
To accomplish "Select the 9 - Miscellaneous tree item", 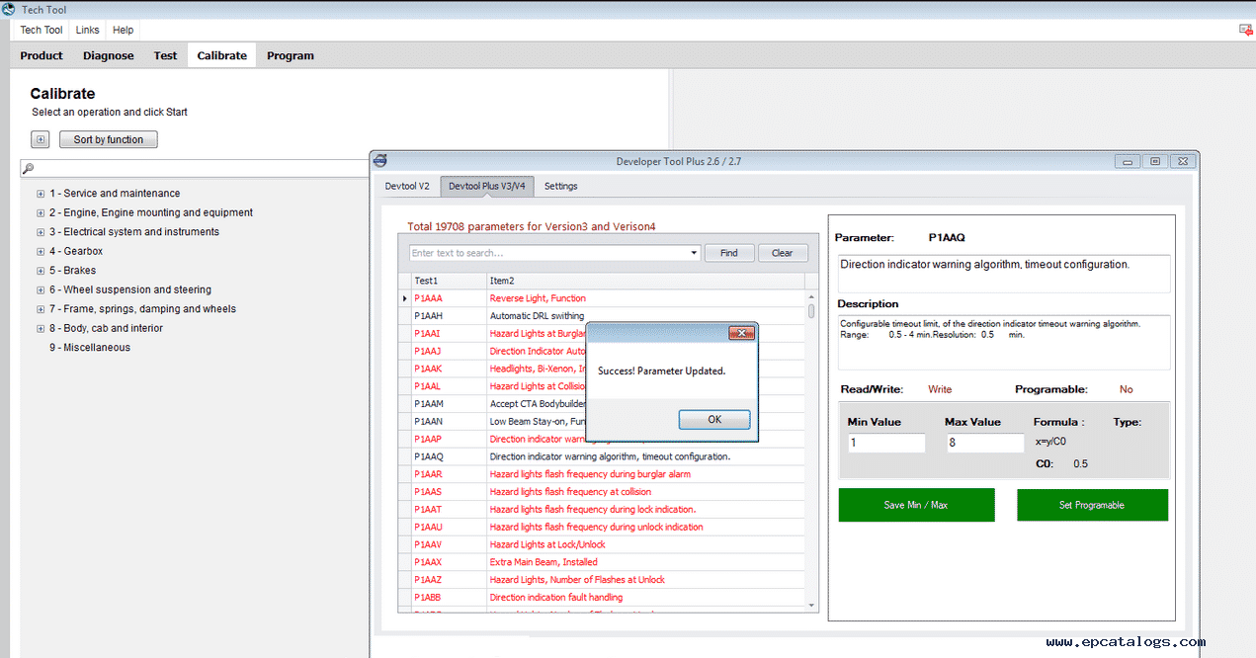I will (x=90, y=348).
